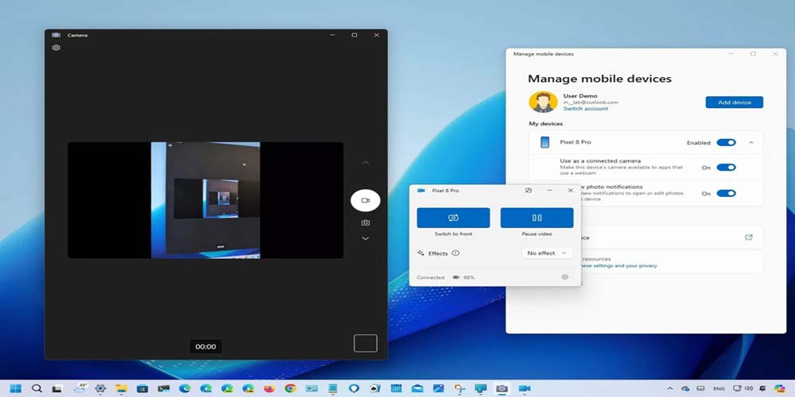Click the video record button in Camera
This screenshot has height=397, width=795.
pyautogui.click(x=366, y=201)
